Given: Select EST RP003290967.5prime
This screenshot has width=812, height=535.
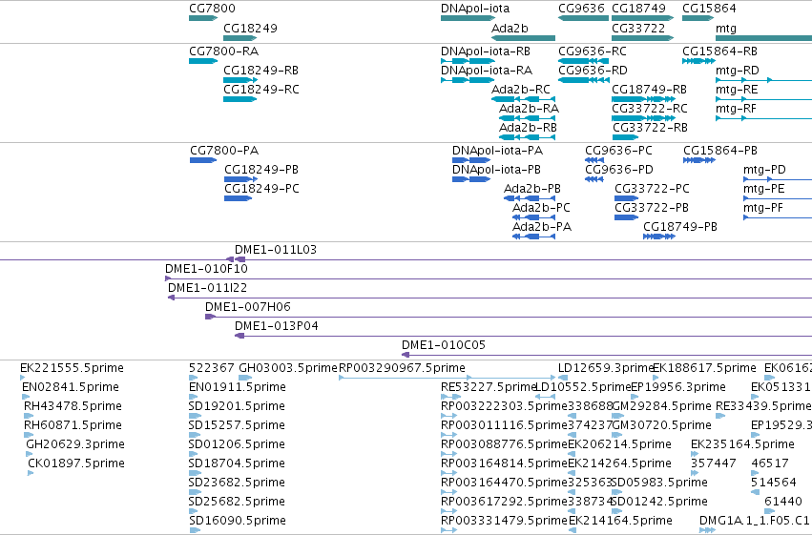Looking at the screenshot, I should click(447, 379).
